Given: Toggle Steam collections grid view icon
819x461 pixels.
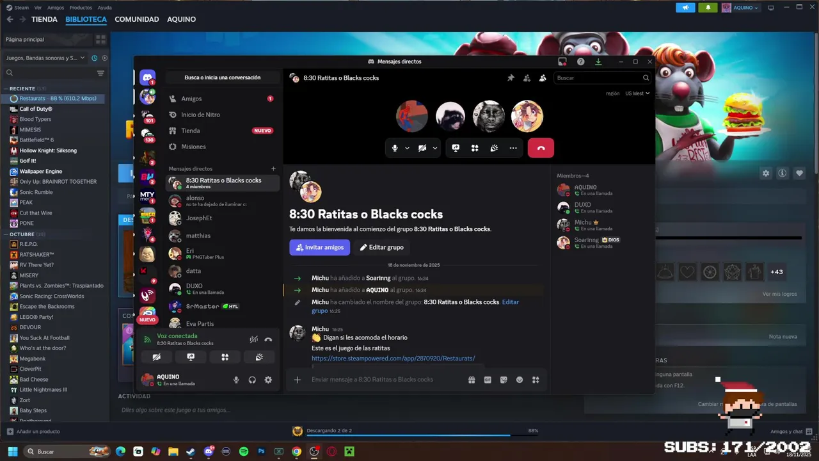Looking at the screenshot, I should 100,39.
